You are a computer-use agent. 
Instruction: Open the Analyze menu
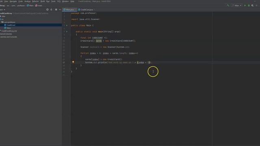28,1
